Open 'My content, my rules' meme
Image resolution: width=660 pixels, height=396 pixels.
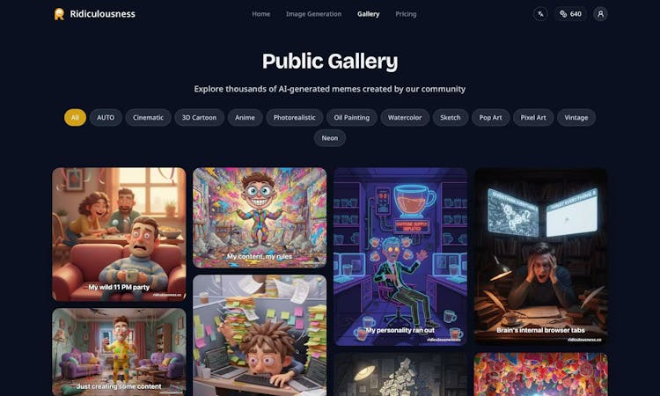(x=260, y=217)
